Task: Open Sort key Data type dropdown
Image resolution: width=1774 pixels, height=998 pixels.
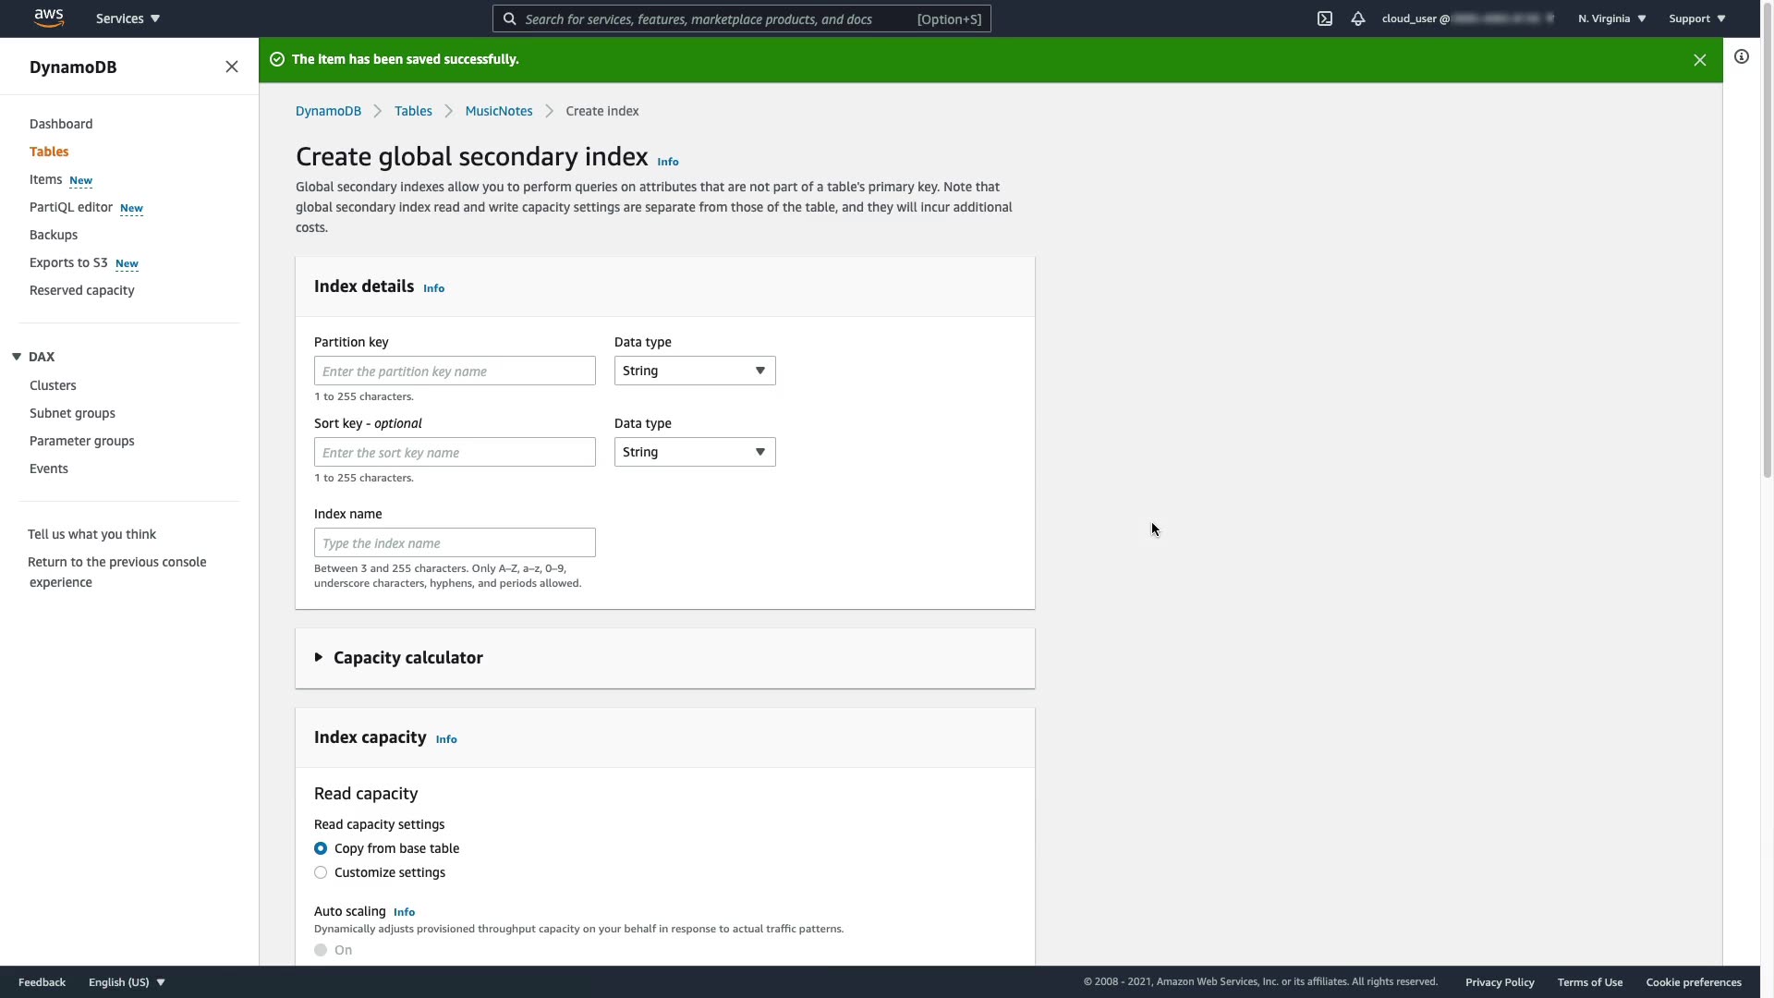Action: [x=694, y=452]
